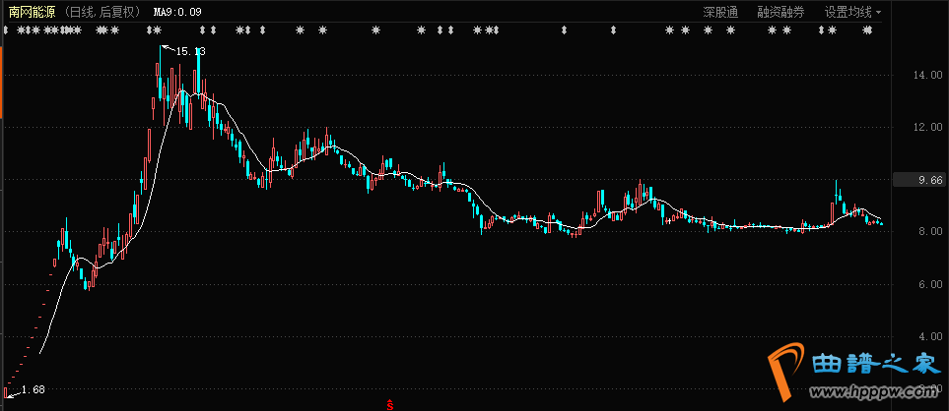The height and width of the screenshot is (411, 949).
Task: Click the leftmost event marker in info strip
Action: tap(6, 30)
